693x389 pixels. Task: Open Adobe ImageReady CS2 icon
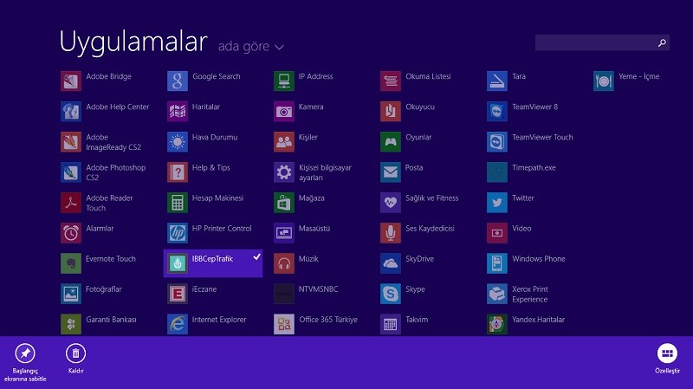click(x=71, y=142)
